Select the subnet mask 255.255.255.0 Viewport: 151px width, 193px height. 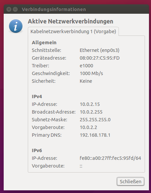tap(95, 120)
